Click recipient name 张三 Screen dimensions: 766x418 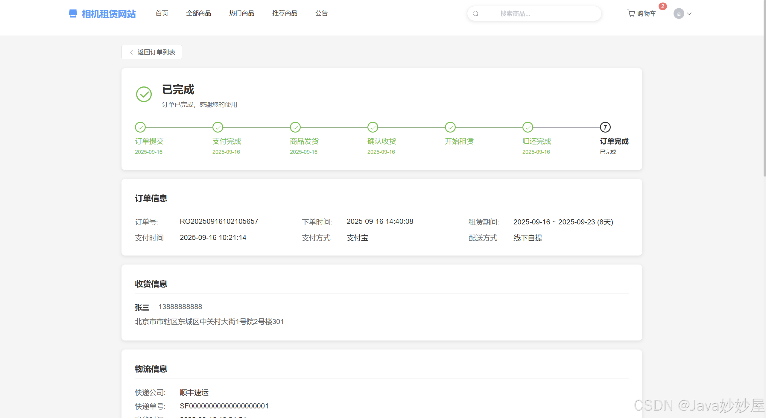[142, 307]
